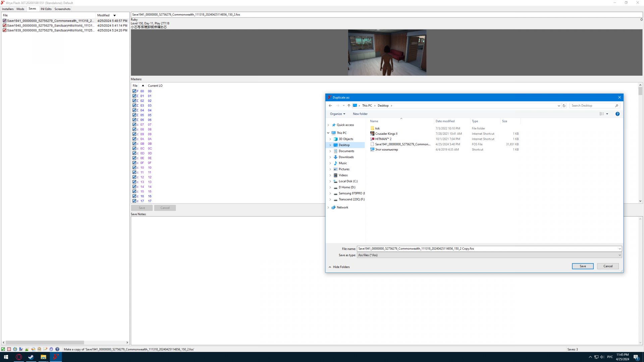Click the horizontal scrollbar in saves list

click(45, 343)
